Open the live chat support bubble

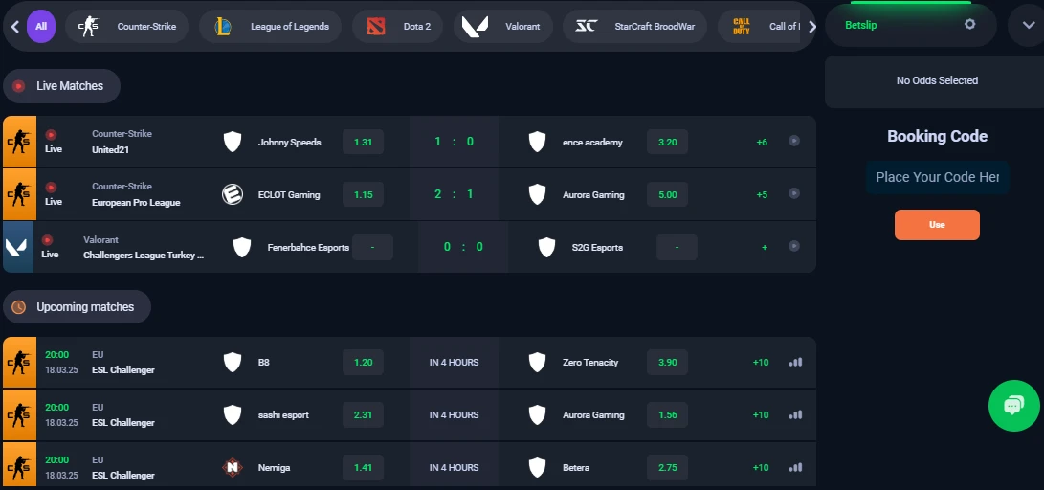[1014, 405]
